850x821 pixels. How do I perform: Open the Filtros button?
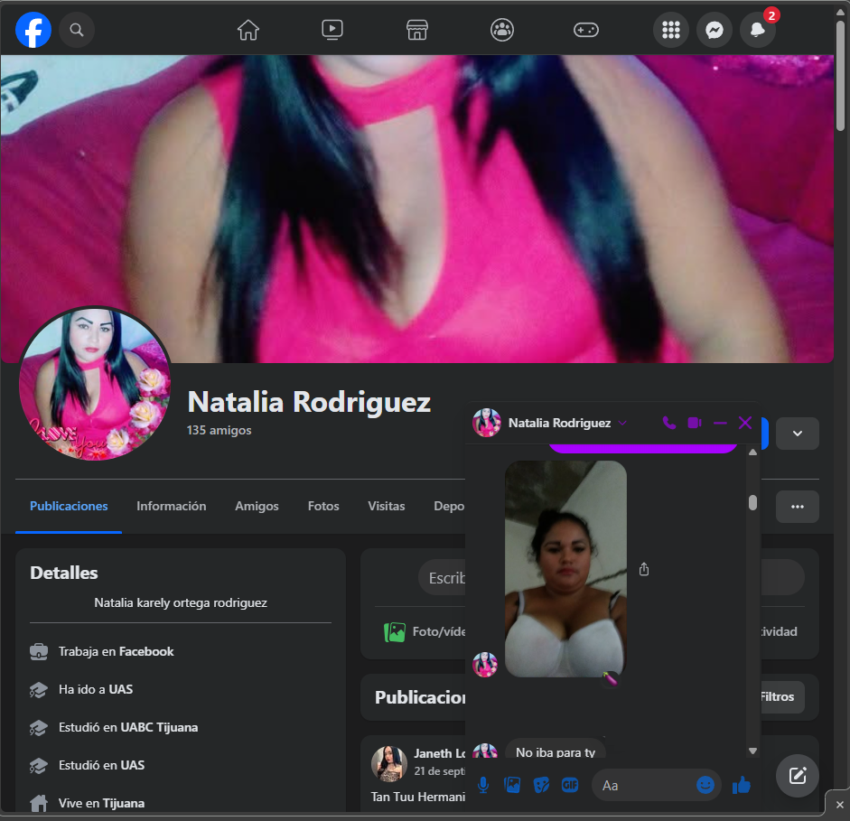click(777, 696)
